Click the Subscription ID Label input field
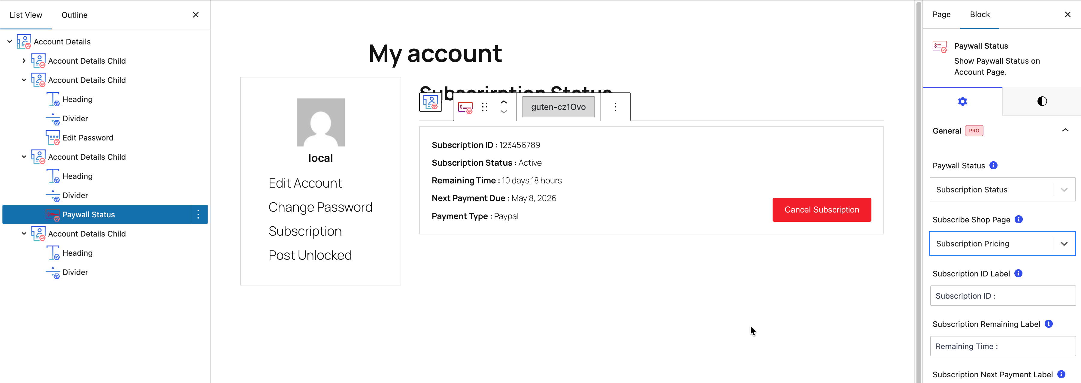Image resolution: width=1081 pixels, height=383 pixels. (x=1003, y=296)
